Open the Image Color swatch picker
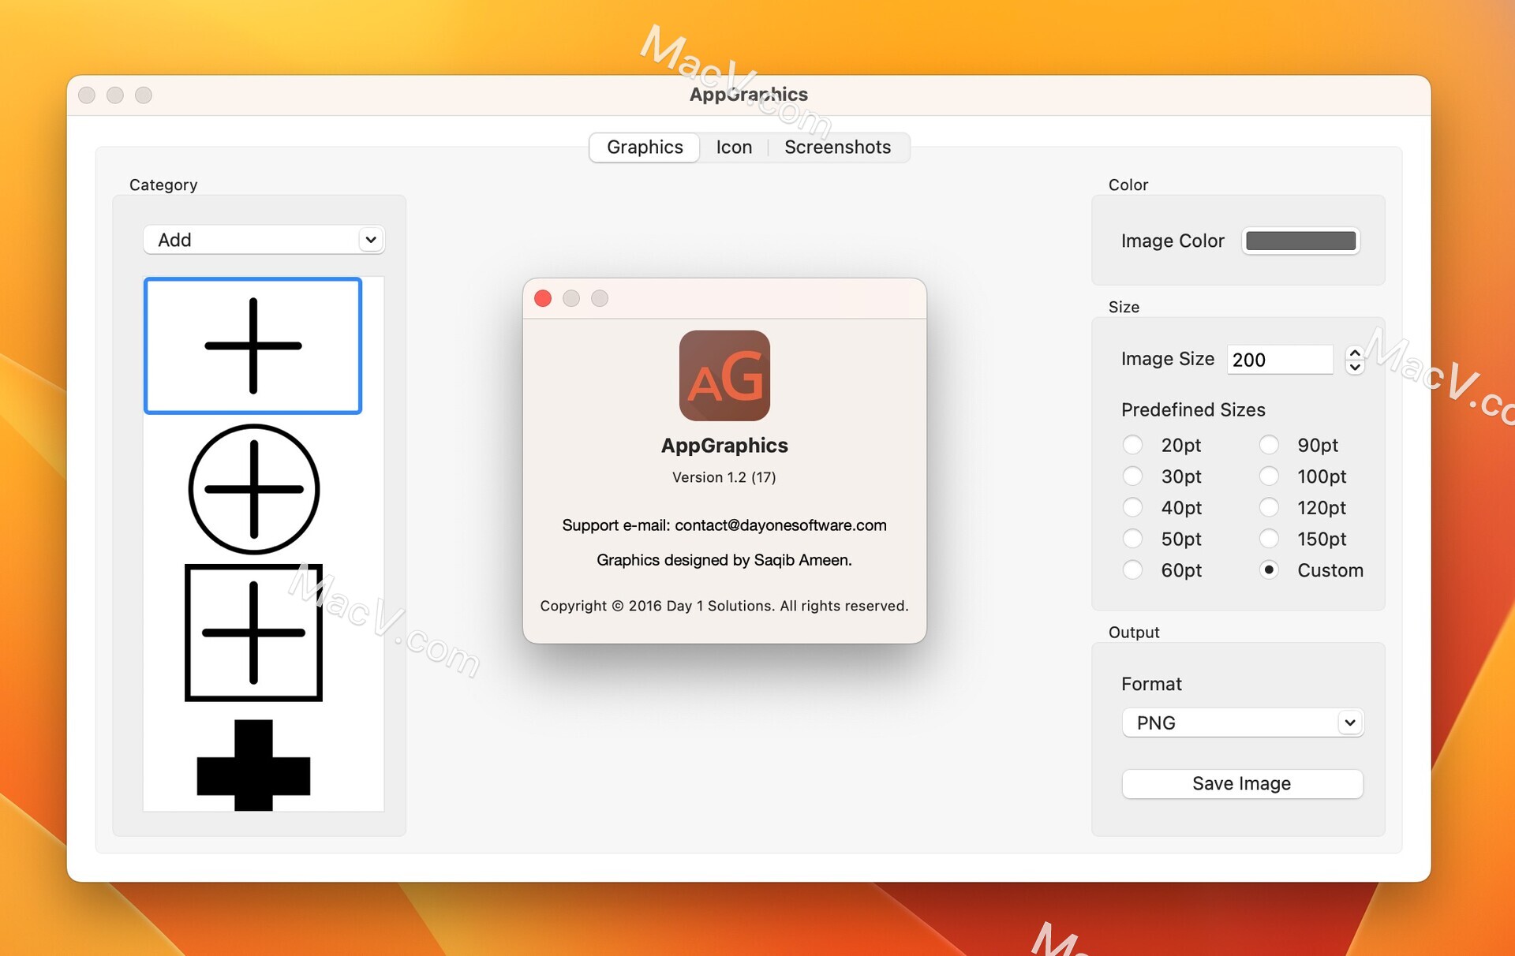 pos(1300,241)
